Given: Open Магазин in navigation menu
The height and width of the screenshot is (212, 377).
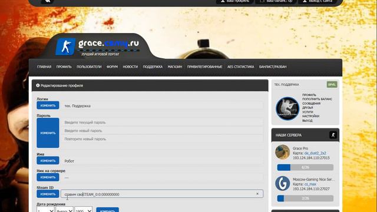Looking at the screenshot, I should [x=175, y=67].
